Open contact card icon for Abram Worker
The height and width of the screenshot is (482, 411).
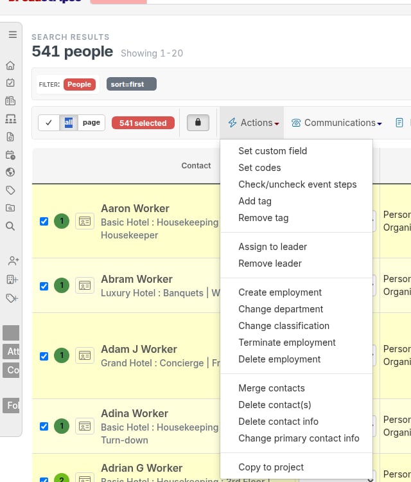pyautogui.click(x=85, y=285)
